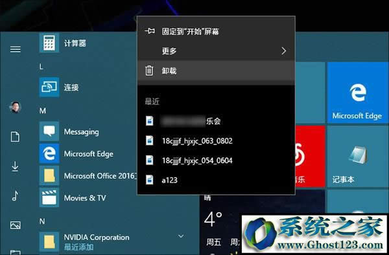Open Music from the Start sidebar
Viewport: 389px width, 255px height.
coord(15,195)
